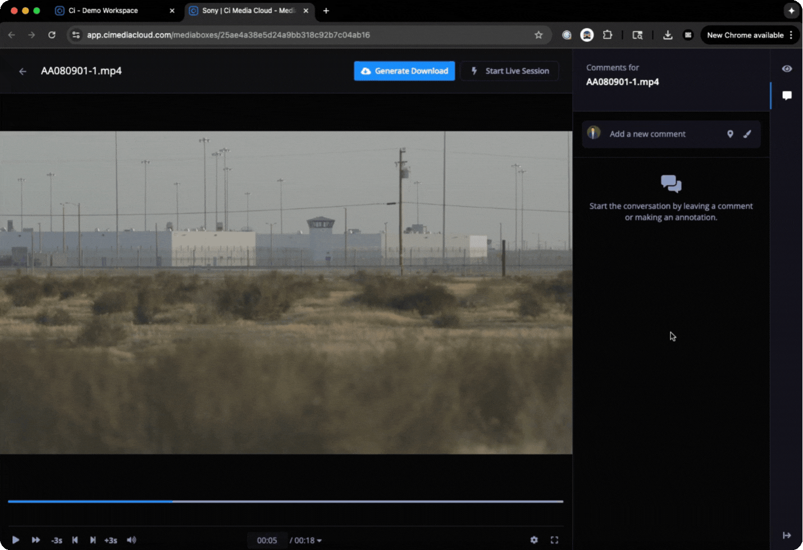This screenshot has width=803, height=550.
Task: Step to previous frame
Action: [75, 540]
